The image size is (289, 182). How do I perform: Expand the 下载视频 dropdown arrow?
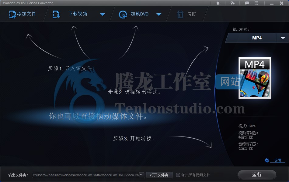pyautogui.click(x=103, y=14)
